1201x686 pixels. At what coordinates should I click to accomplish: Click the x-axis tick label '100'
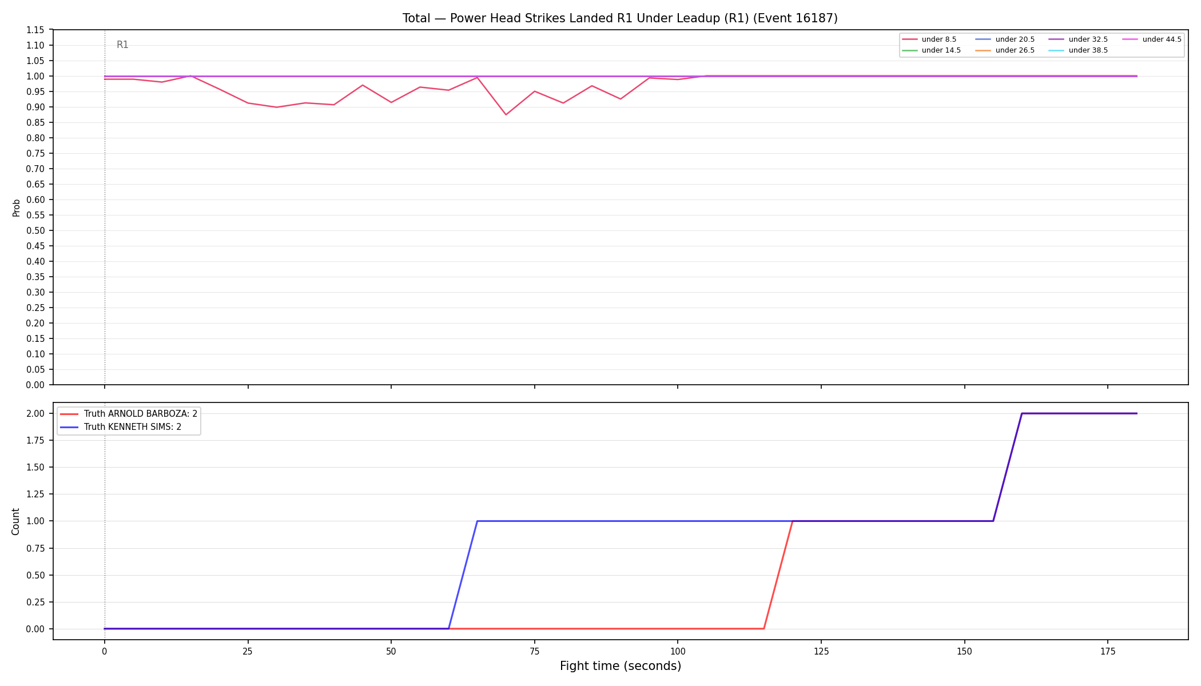click(678, 651)
